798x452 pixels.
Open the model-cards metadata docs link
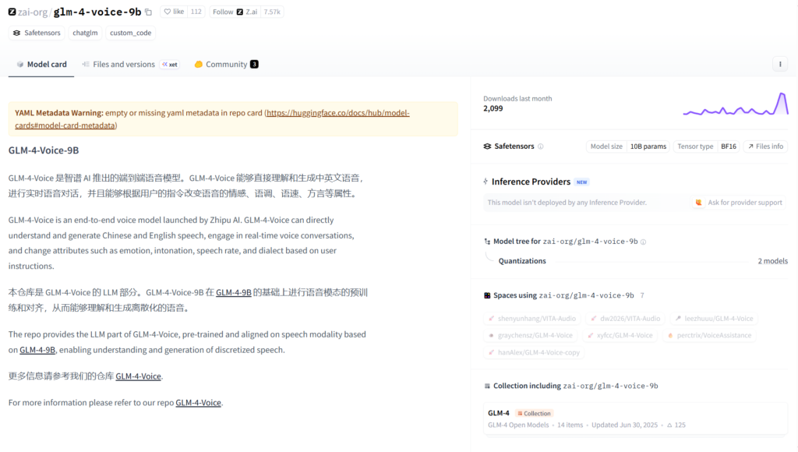point(337,113)
